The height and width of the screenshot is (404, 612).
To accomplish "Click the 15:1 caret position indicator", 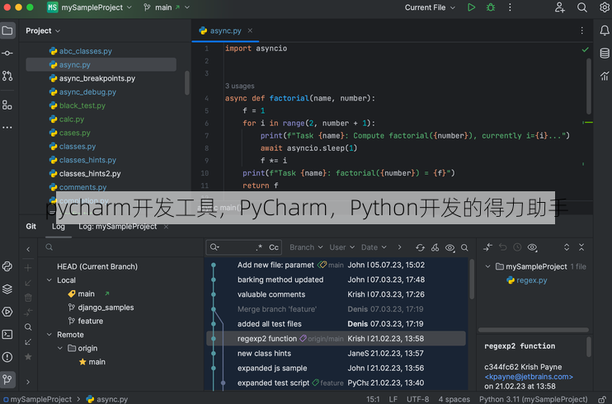I will click(x=373, y=399).
